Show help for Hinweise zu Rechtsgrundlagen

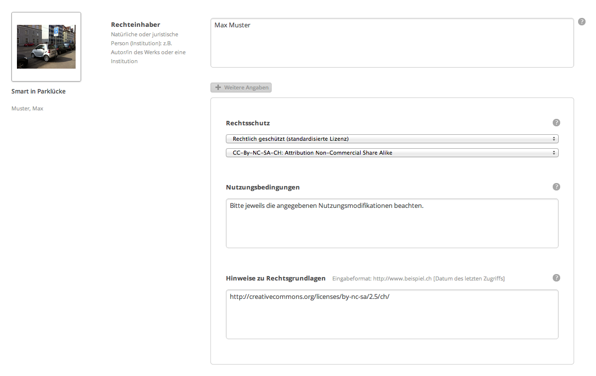coord(556,278)
